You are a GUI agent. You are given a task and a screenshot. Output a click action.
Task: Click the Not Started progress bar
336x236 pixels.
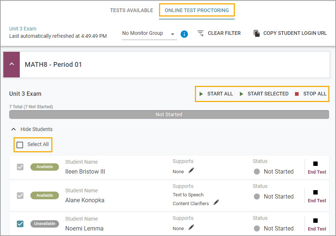(x=169, y=115)
